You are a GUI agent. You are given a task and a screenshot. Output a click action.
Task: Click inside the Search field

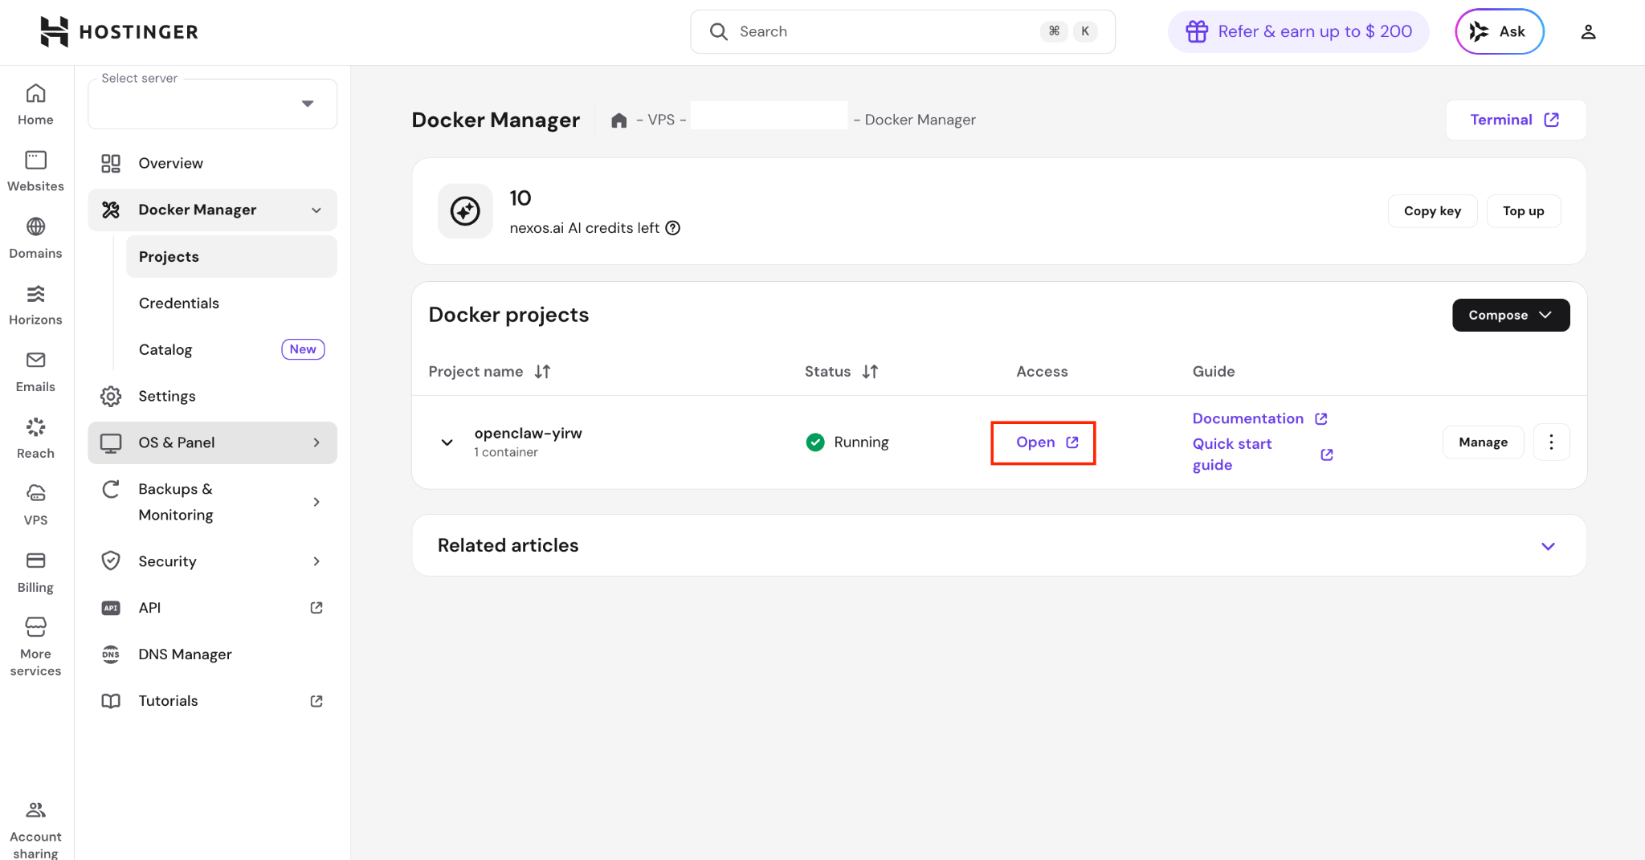point(884,31)
